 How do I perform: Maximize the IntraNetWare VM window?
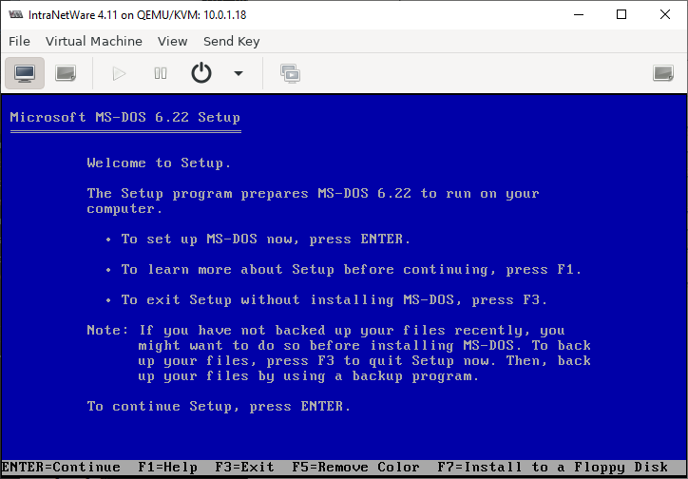pos(621,14)
